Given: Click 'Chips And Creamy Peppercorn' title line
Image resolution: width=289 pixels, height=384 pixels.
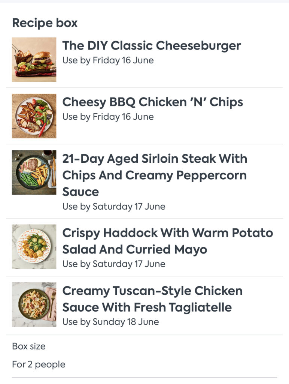Looking at the screenshot, I should pos(155,175).
